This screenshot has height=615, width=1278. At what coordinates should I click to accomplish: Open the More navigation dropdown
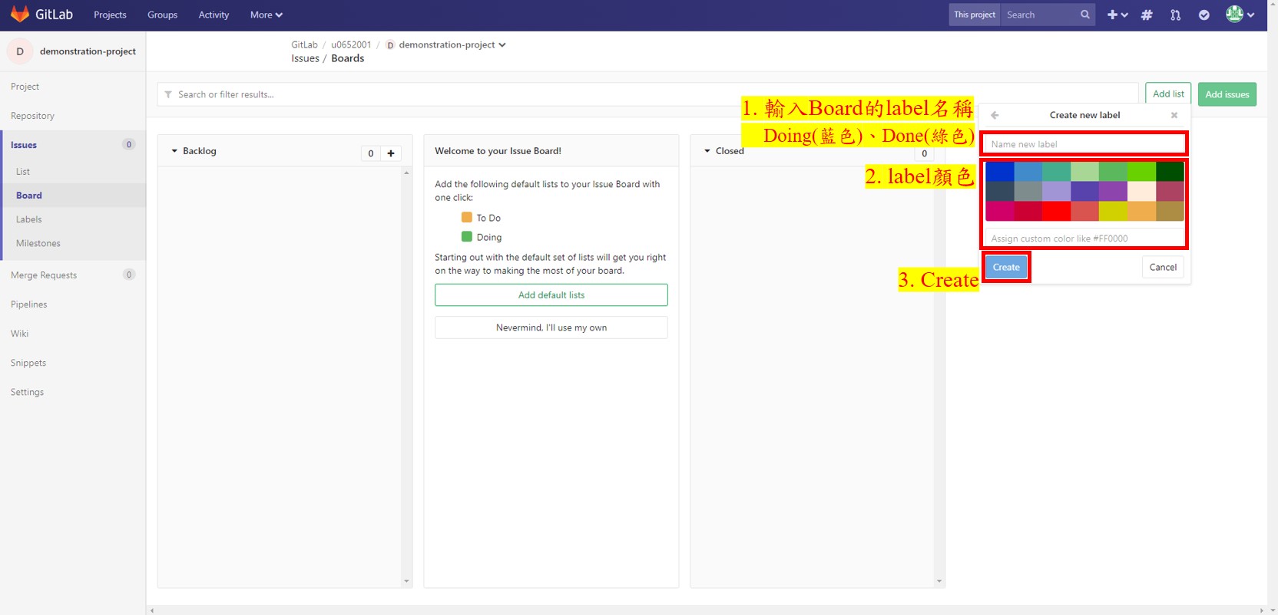click(266, 15)
